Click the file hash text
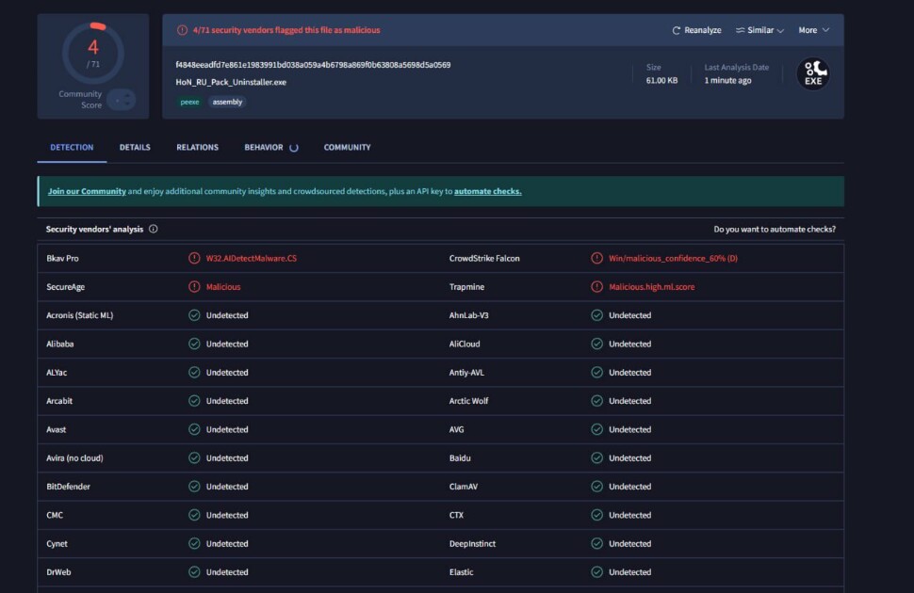The height and width of the screenshot is (593, 914). [313, 65]
